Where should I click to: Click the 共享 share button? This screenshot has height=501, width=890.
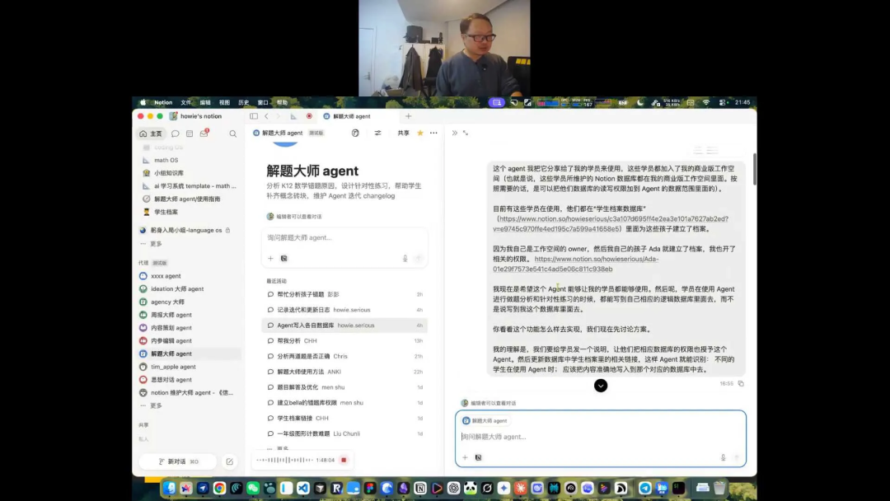pos(404,133)
